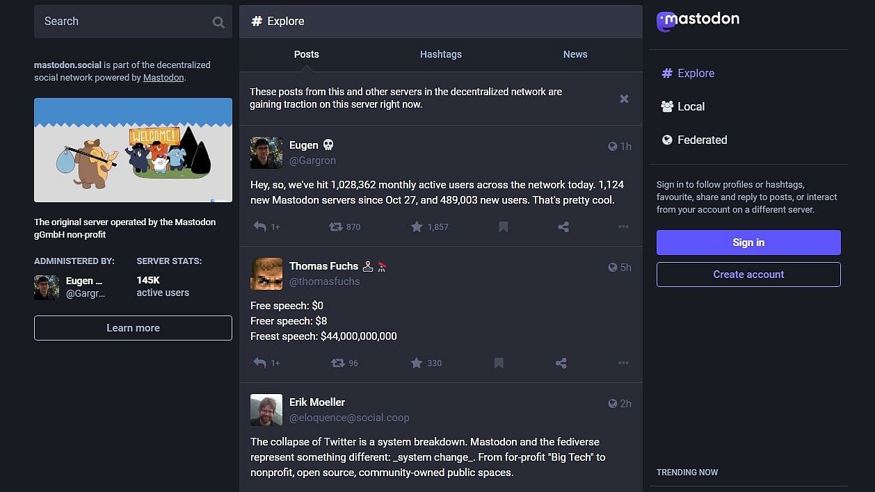The image size is (875, 492).
Task: Click the Create account button
Action: pyautogui.click(x=748, y=274)
